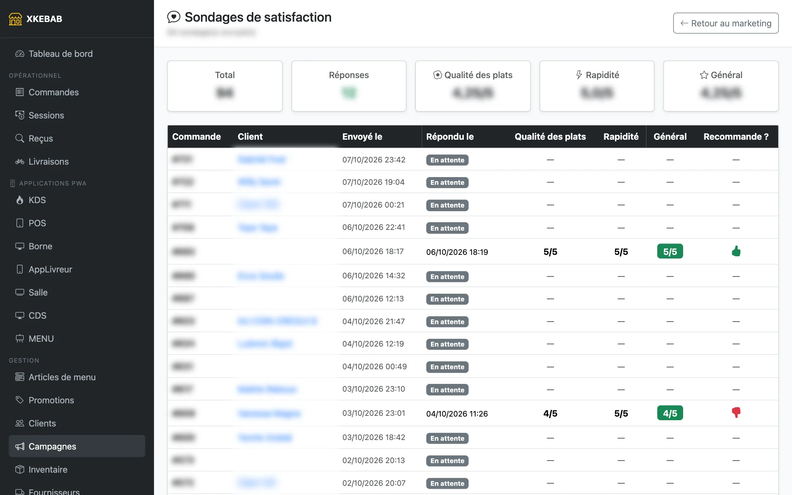Click the Réponses summary card
The height and width of the screenshot is (495, 792).
pyautogui.click(x=349, y=86)
